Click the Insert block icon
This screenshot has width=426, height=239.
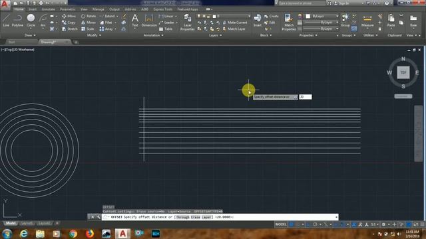[258, 21]
